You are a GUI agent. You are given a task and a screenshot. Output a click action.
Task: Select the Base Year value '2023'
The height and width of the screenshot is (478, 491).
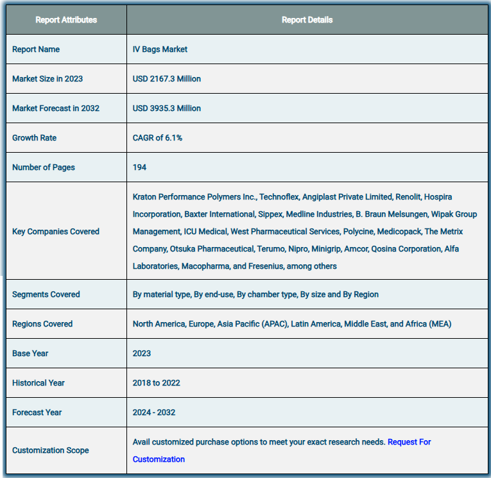click(142, 353)
